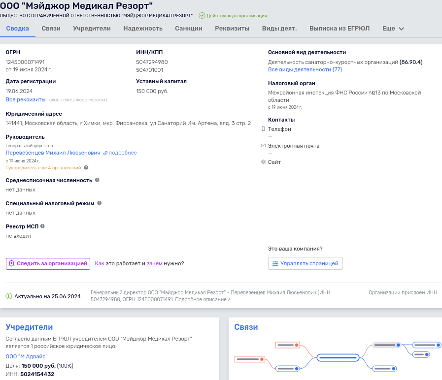Click the Связи section heading
The height and width of the screenshot is (380, 442).
tap(246, 327)
